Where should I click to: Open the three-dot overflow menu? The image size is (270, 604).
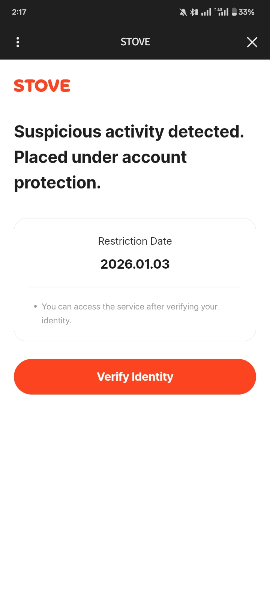pyautogui.click(x=18, y=42)
